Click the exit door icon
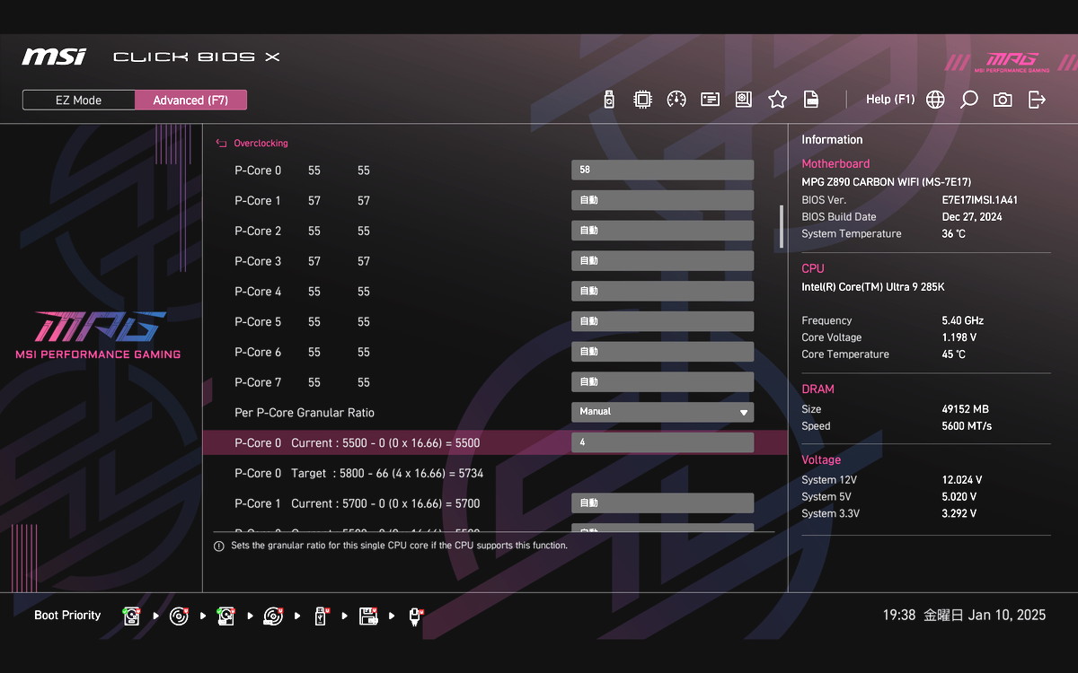 (1037, 100)
